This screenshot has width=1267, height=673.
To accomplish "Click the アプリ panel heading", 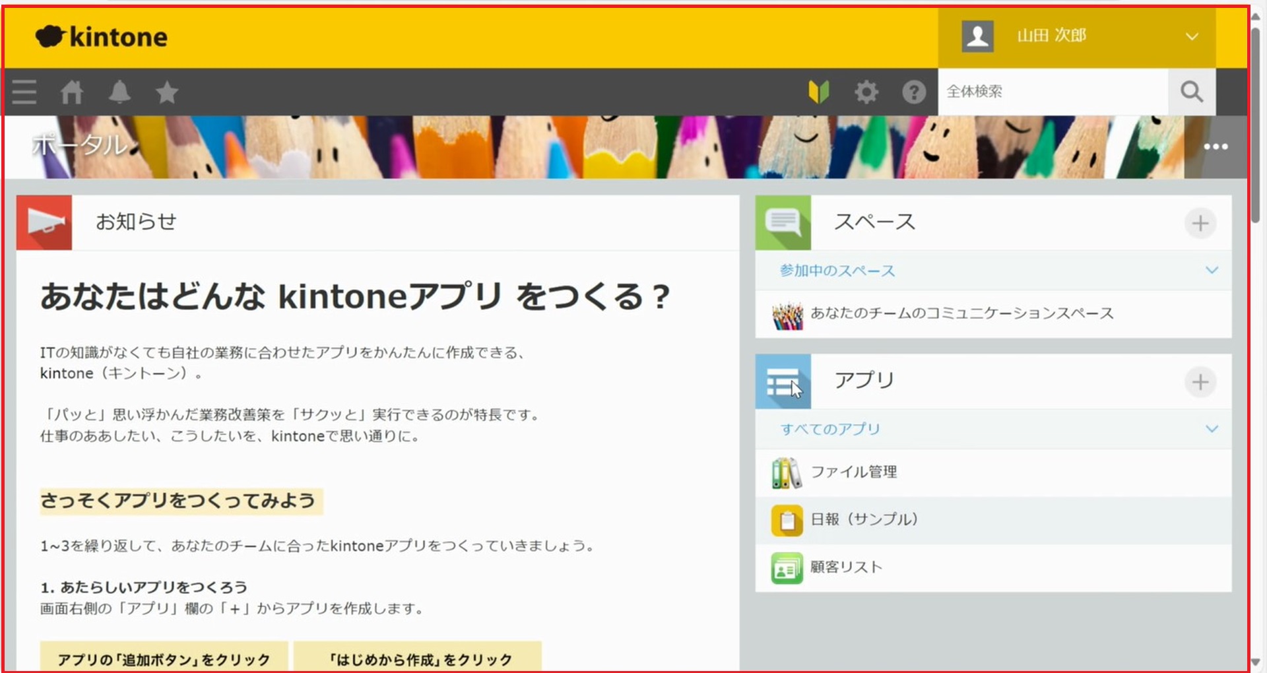I will pyautogui.click(x=864, y=381).
